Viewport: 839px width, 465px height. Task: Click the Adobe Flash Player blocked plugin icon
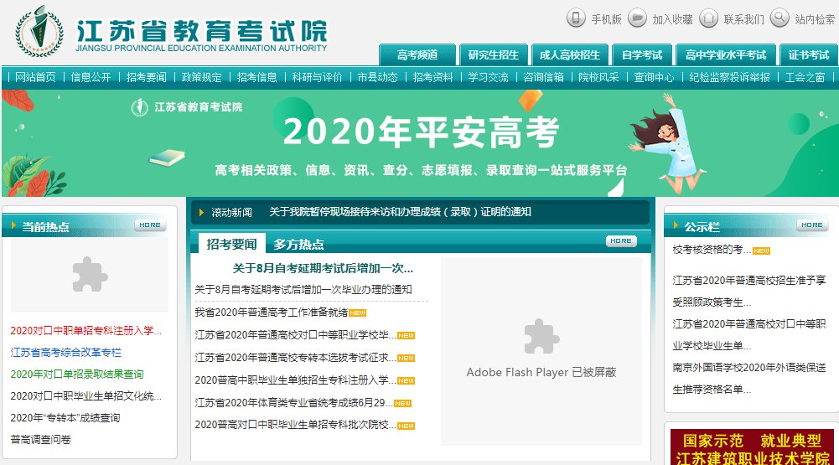click(541, 337)
